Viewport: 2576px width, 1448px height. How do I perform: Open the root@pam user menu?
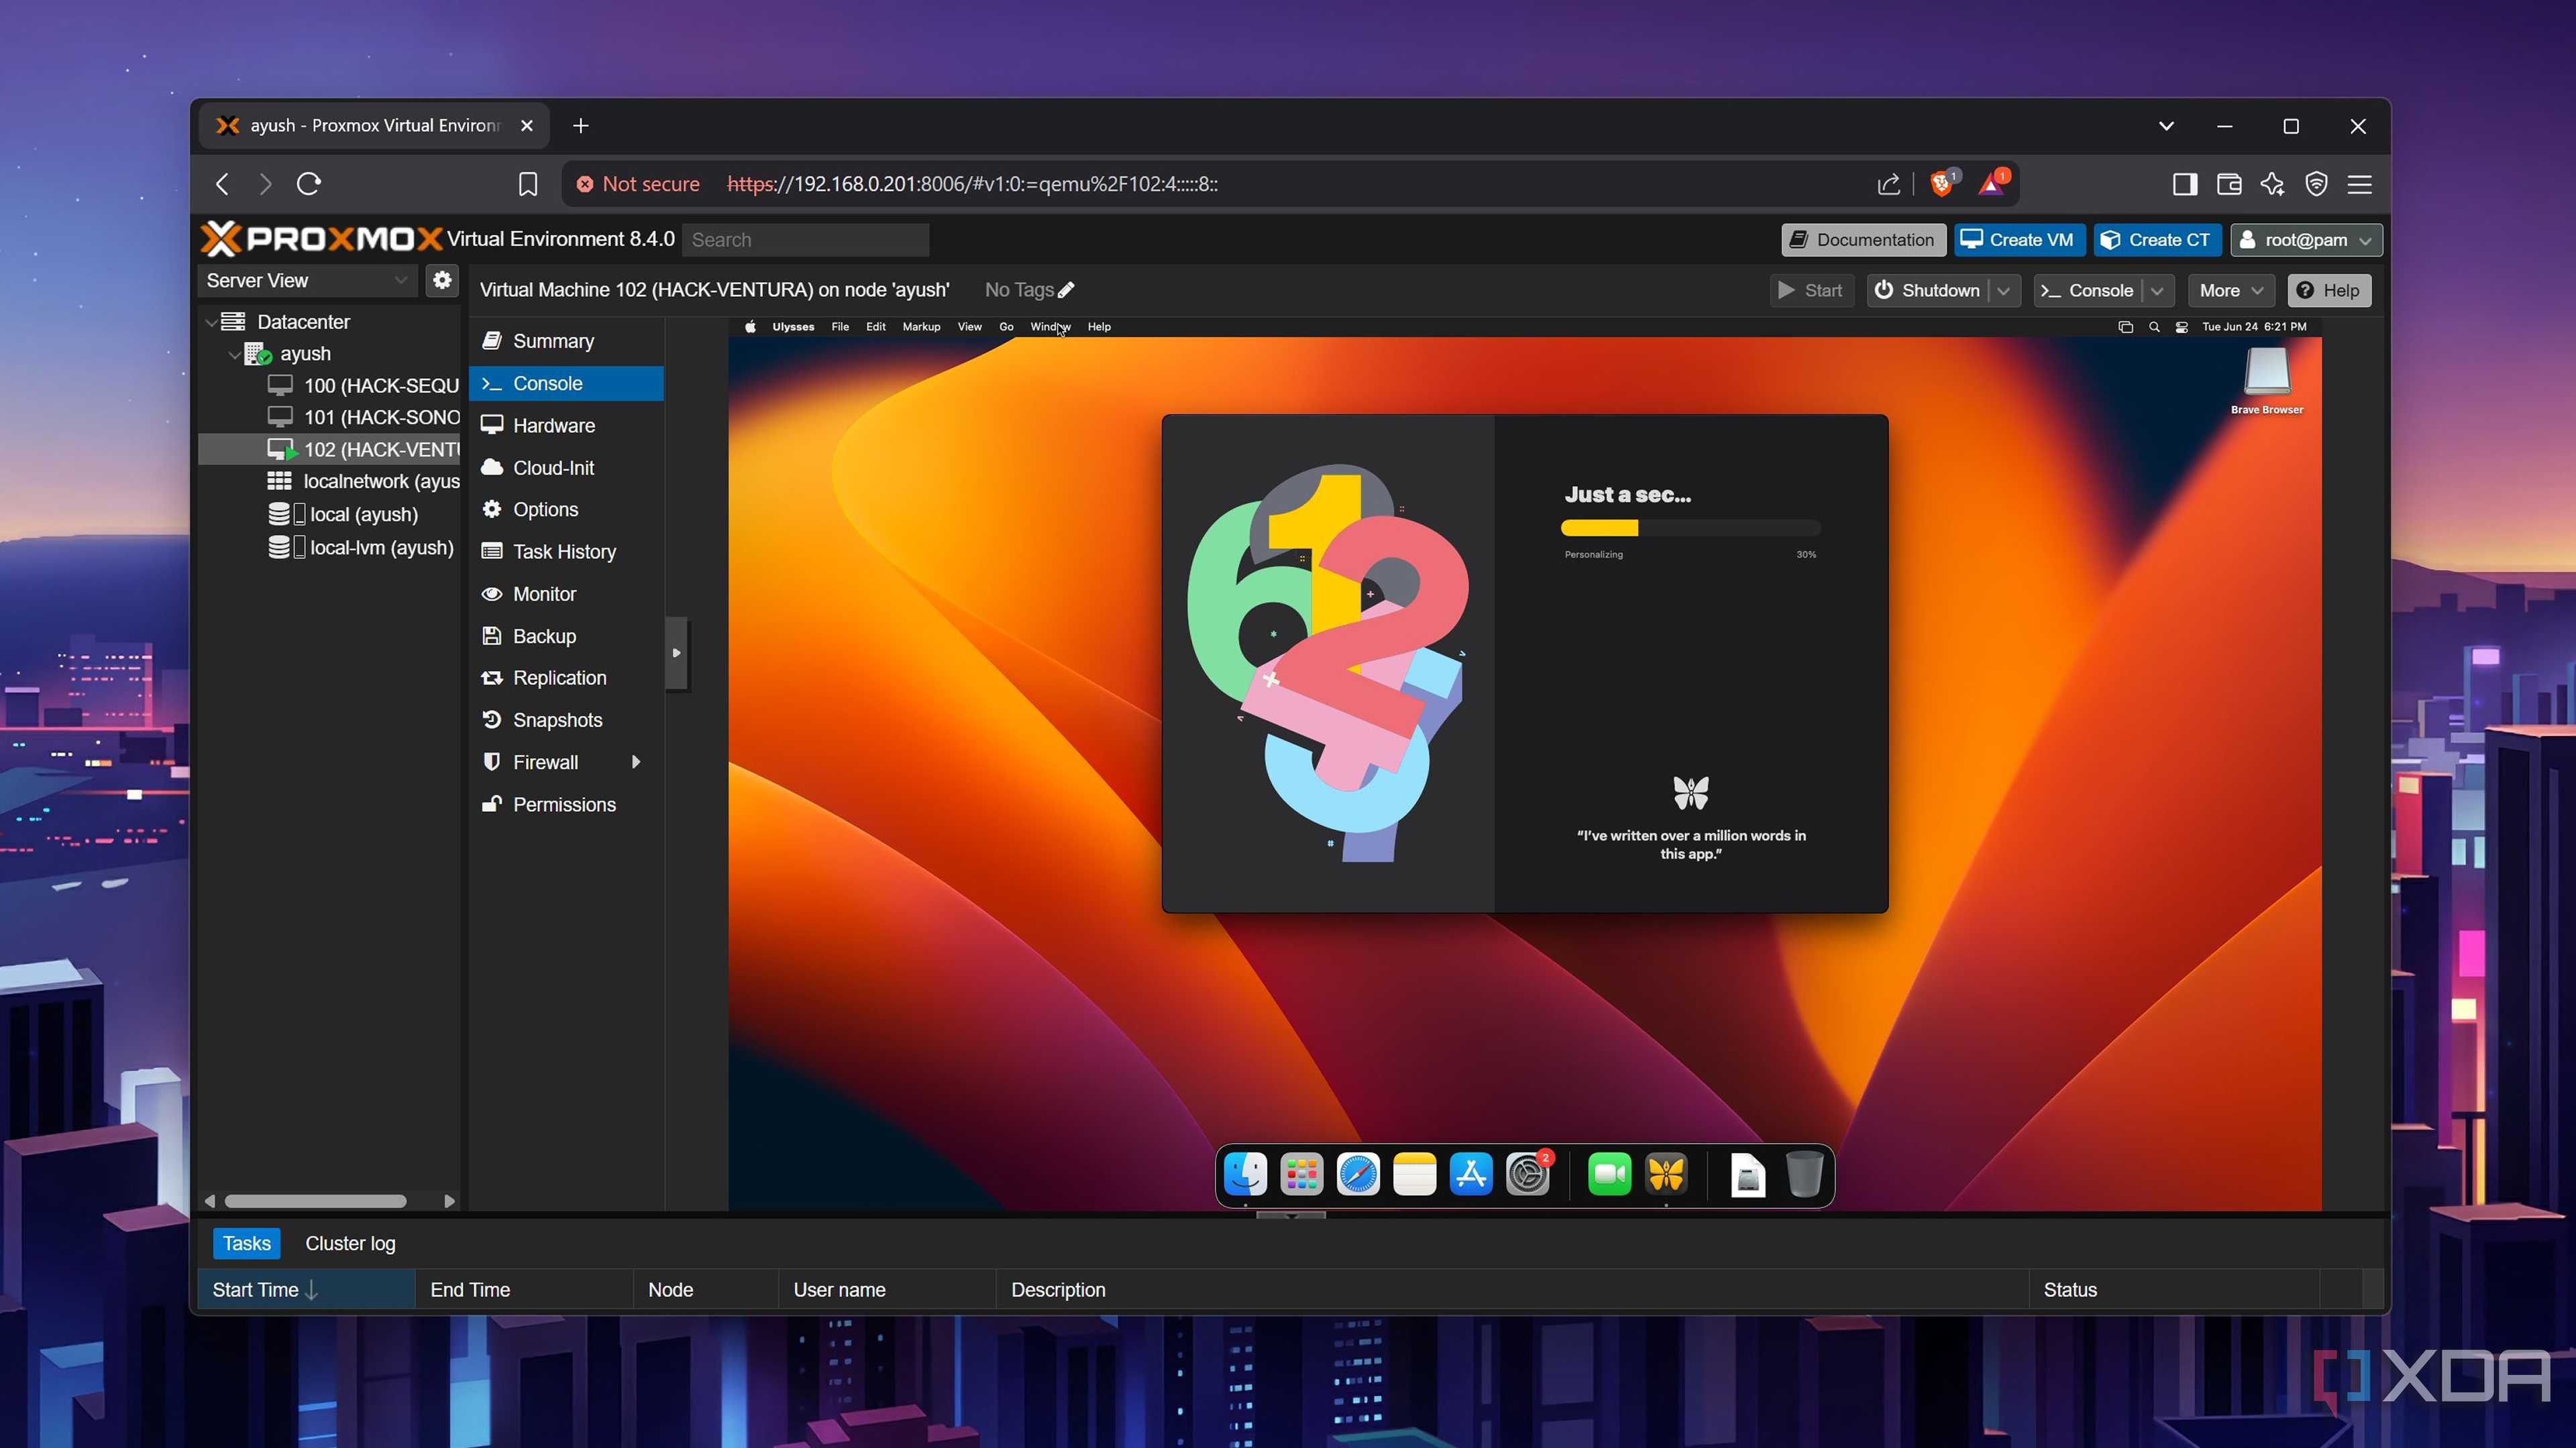point(2306,240)
